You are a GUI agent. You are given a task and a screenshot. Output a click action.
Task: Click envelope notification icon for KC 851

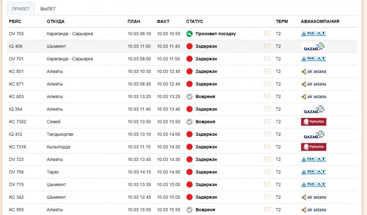pos(267,71)
